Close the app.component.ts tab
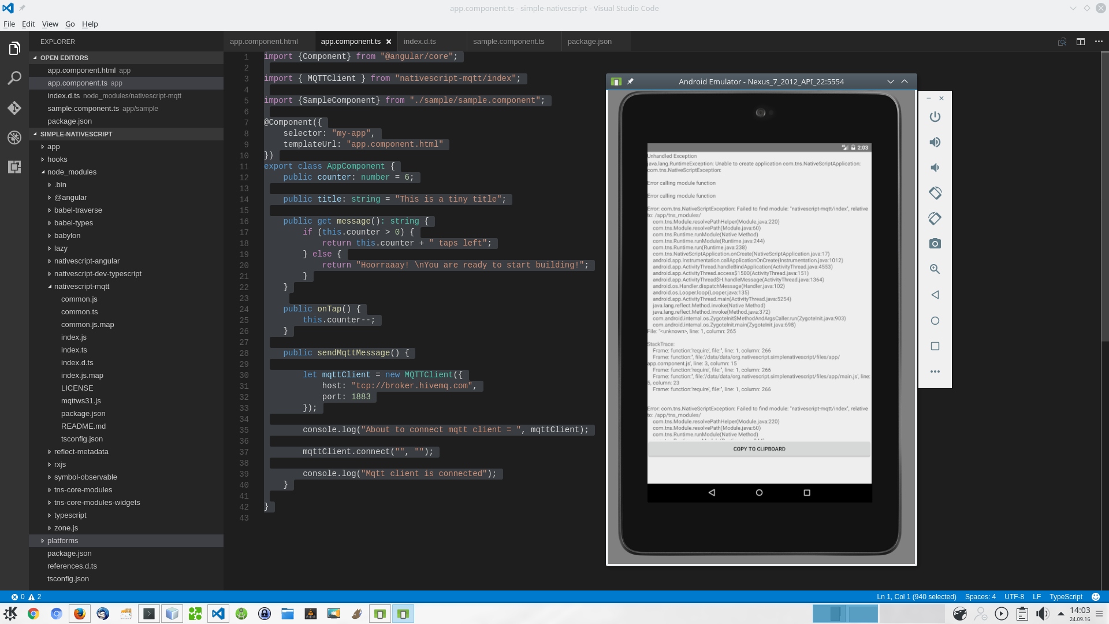This screenshot has height=624, width=1109. pyautogui.click(x=389, y=42)
